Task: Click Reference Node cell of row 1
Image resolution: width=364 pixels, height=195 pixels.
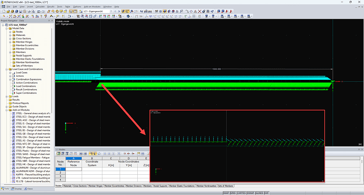Action: (x=74, y=169)
